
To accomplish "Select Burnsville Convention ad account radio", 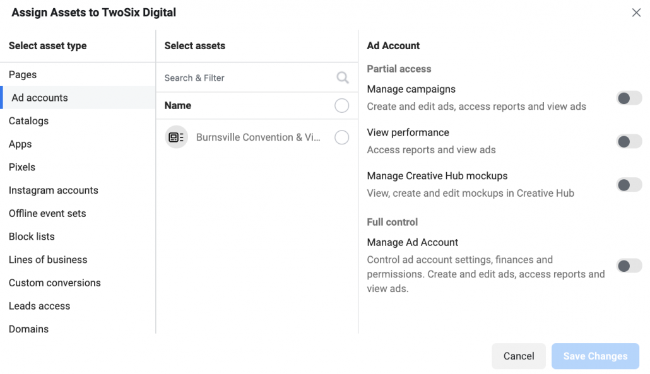I will (341, 137).
